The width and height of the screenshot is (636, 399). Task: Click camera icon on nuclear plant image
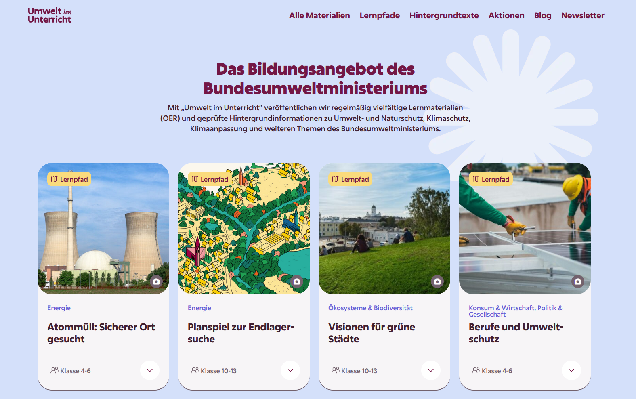click(156, 281)
